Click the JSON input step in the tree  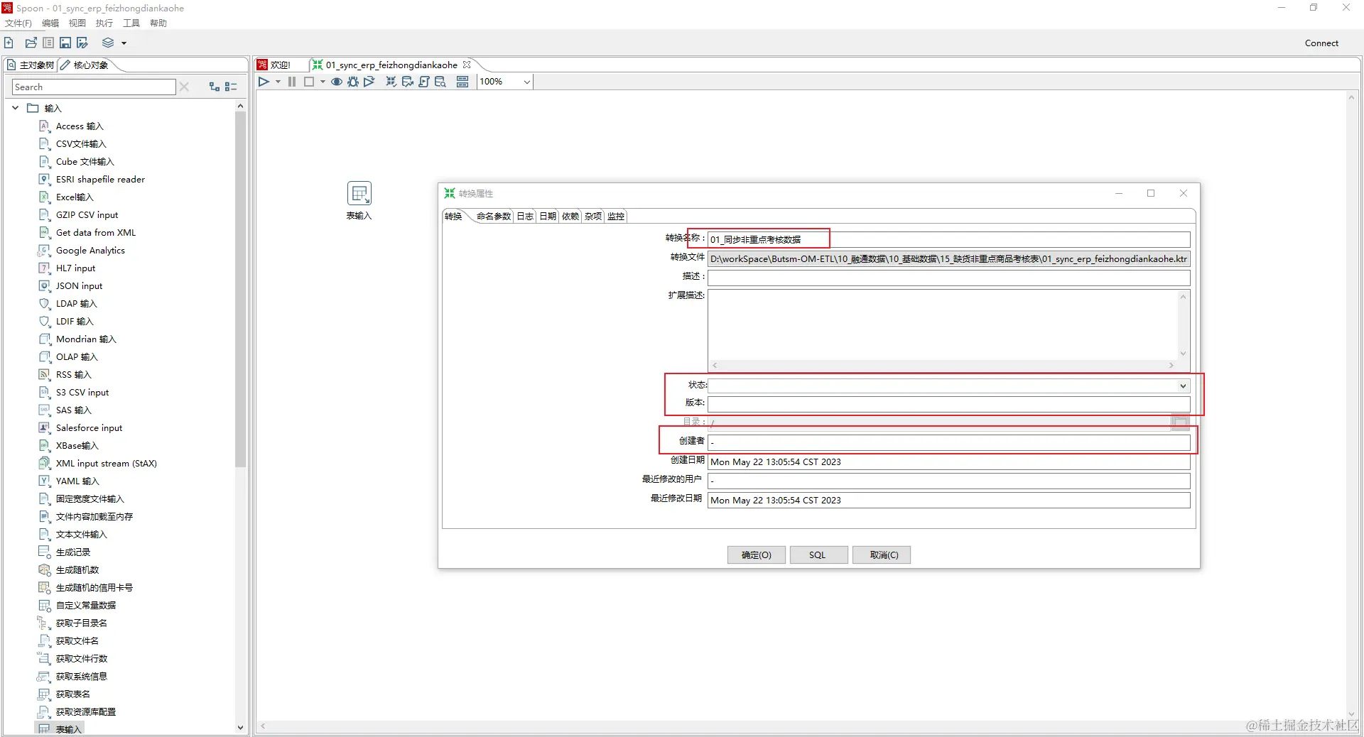tap(79, 286)
